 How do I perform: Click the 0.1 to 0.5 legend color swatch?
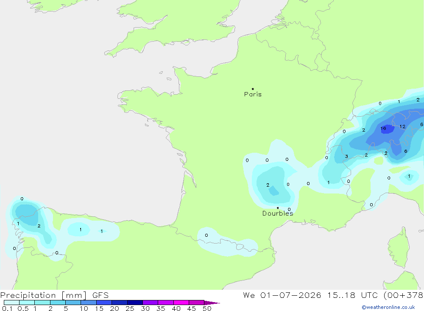pos(11,303)
